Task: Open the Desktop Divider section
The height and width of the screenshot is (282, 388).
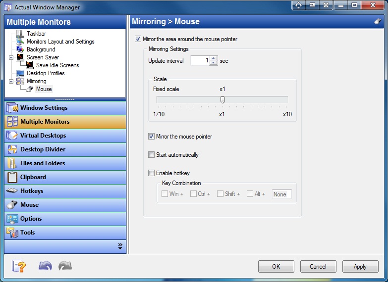Action: point(65,149)
